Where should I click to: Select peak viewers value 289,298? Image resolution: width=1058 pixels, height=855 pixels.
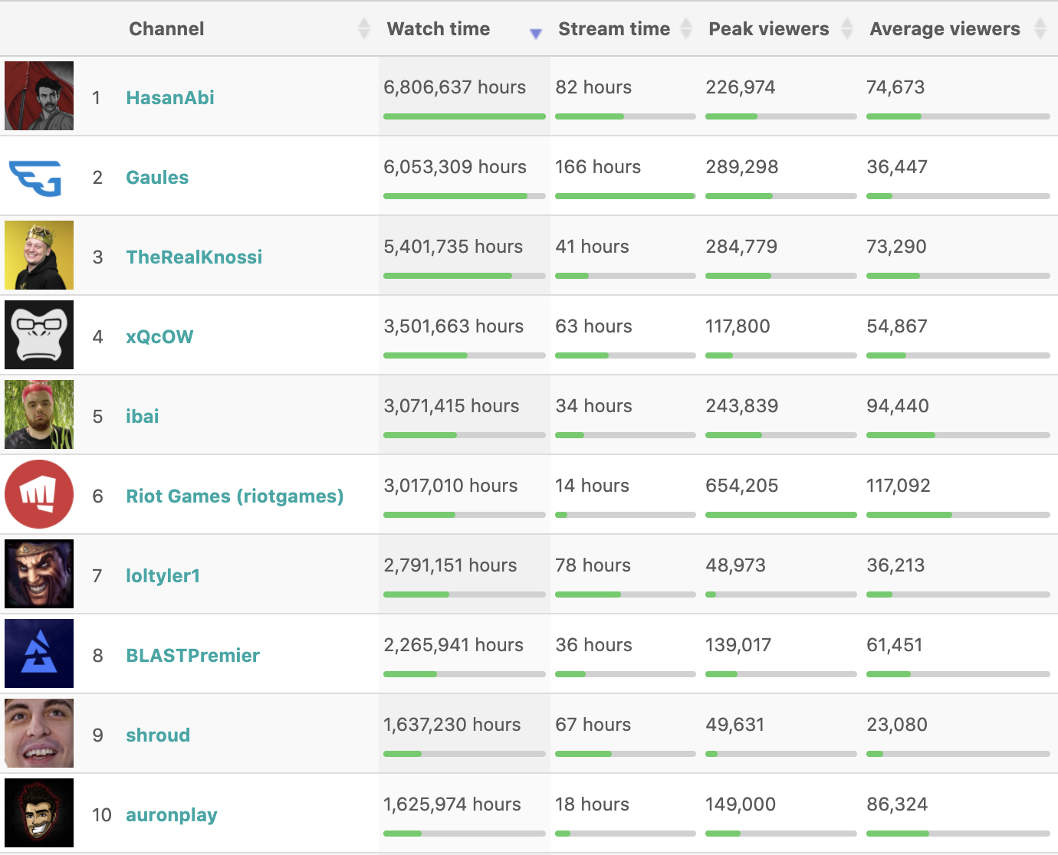[x=742, y=167]
